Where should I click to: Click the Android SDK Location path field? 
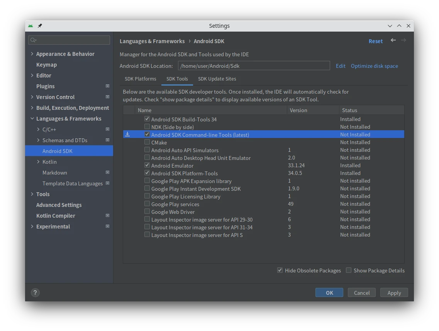254,66
